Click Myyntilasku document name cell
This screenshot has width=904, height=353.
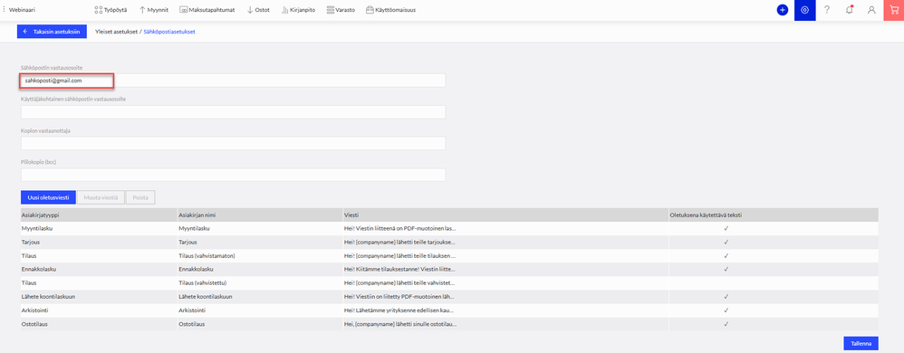pos(259,229)
